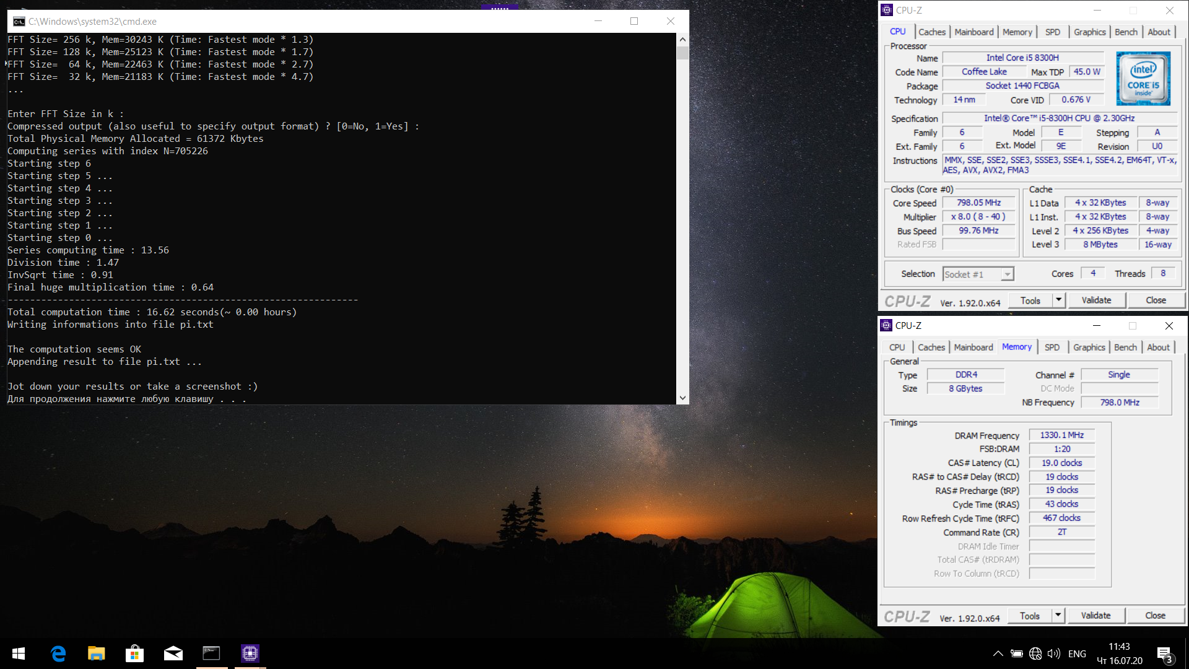Viewport: 1189px width, 669px height.
Task: Select Memory tab in lower CPU-Z
Action: coord(1017,347)
